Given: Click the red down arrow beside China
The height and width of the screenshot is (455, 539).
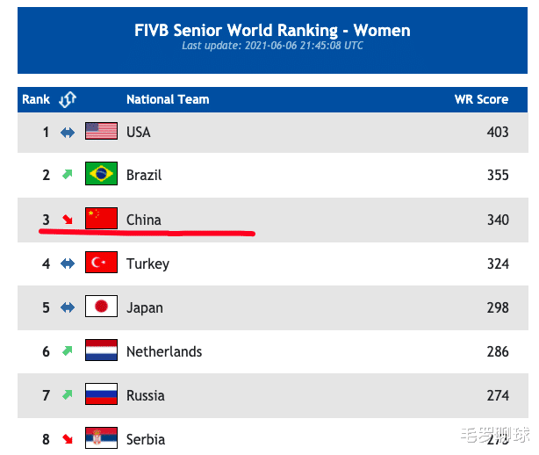Looking at the screenshot, I should (68, 219).
